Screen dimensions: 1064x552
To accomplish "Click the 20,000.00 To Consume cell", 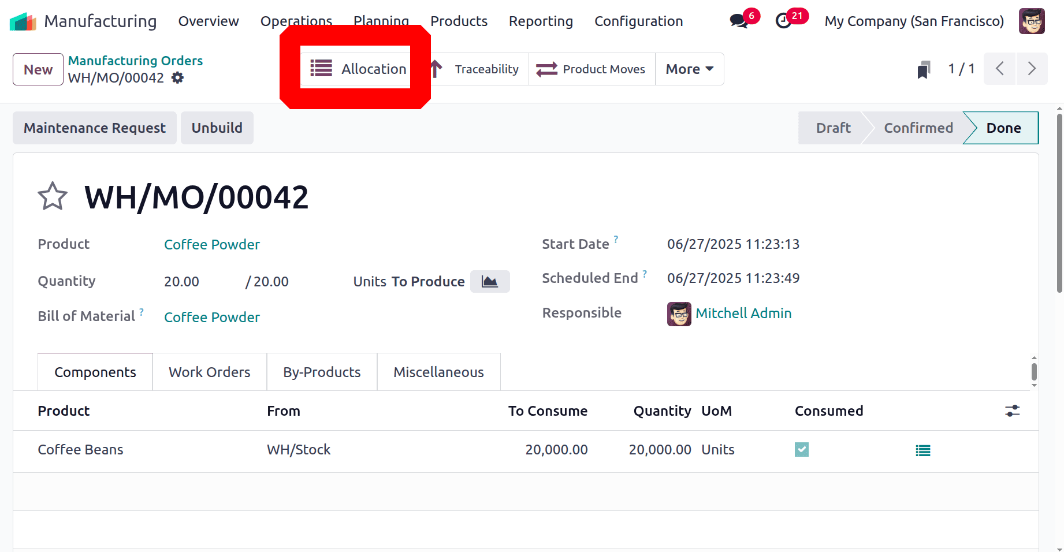I will 556,449.
